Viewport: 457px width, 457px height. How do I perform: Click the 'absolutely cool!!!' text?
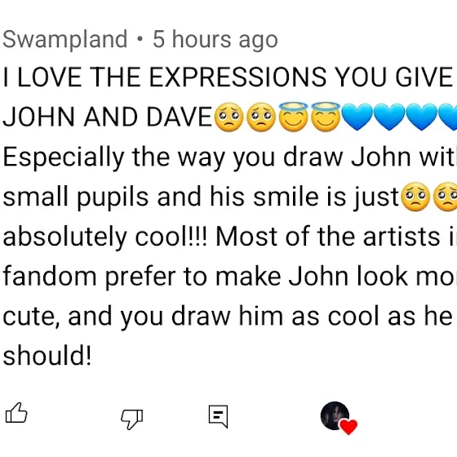[x=105, y=237]
